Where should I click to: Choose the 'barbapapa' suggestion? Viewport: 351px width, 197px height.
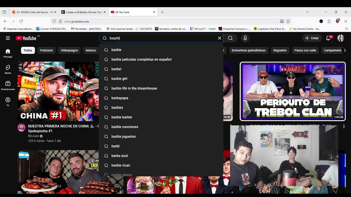click(161, 98)
